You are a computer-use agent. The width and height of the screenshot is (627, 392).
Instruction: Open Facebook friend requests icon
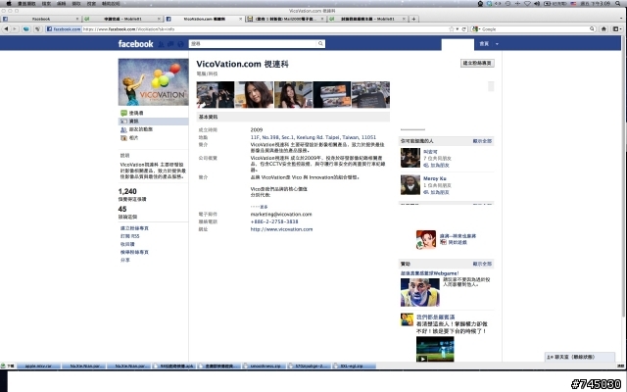coord(161,44)
